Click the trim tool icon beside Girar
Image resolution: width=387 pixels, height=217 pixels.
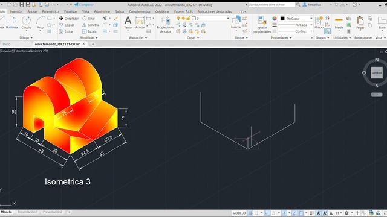pos(105,19)
